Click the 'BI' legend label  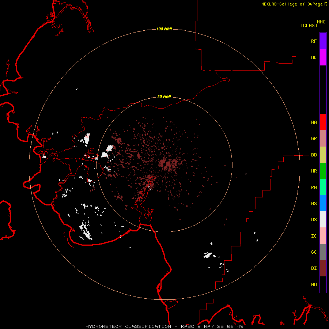pos(314,268)
